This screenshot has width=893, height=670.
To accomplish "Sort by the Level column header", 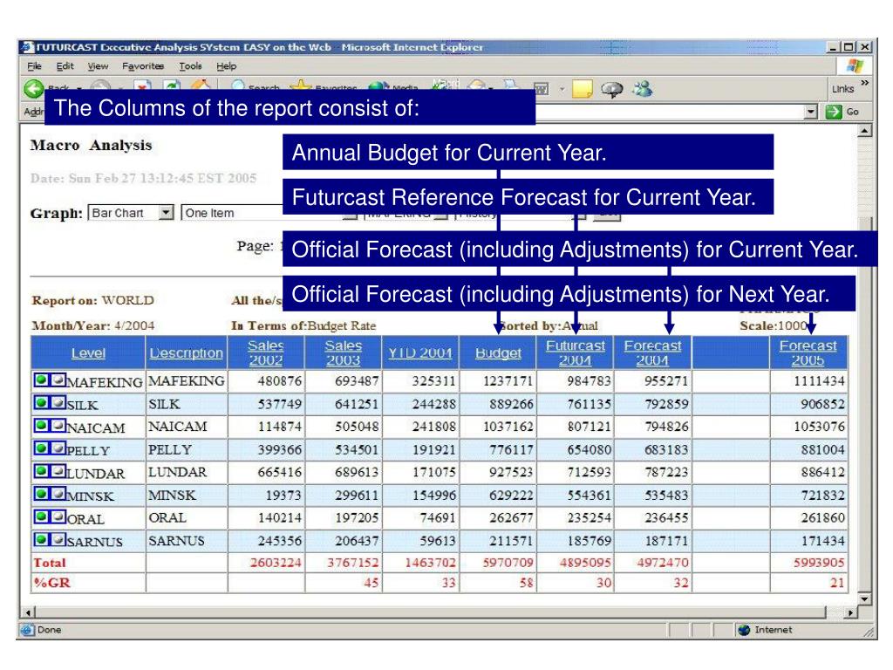I will [88, 352].
